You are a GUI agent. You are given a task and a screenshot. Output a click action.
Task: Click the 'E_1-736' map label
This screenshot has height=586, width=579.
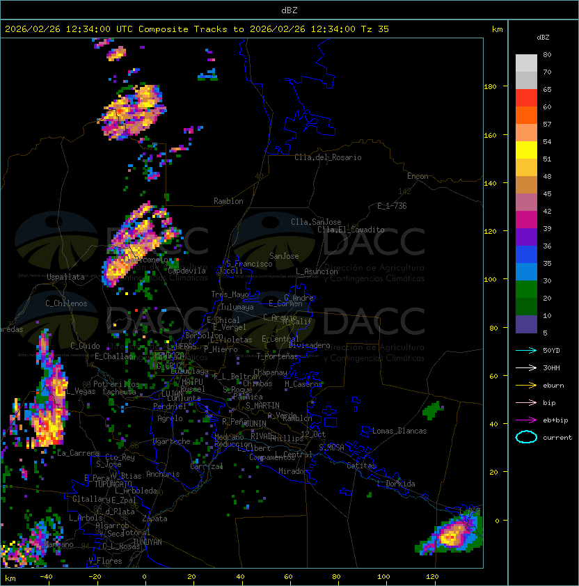[392, 205]
